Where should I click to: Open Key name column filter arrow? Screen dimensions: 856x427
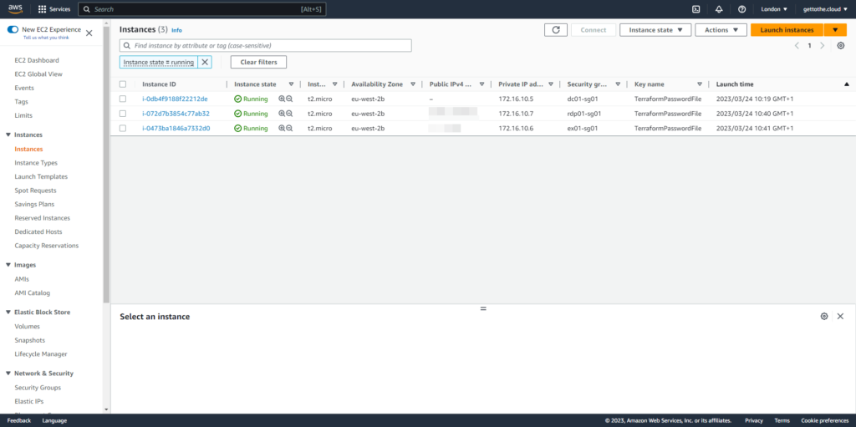tap(700, 84)
